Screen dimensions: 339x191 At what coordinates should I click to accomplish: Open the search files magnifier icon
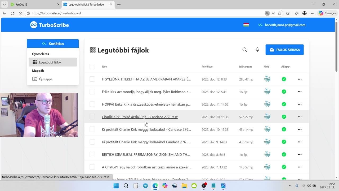pos(245,50)
